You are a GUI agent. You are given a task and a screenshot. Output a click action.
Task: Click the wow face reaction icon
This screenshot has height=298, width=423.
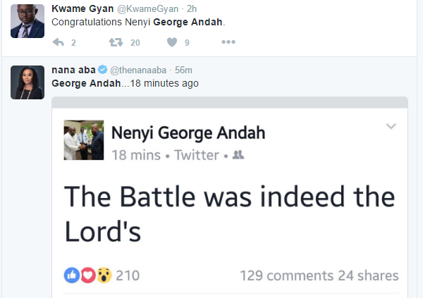(104, 275)
